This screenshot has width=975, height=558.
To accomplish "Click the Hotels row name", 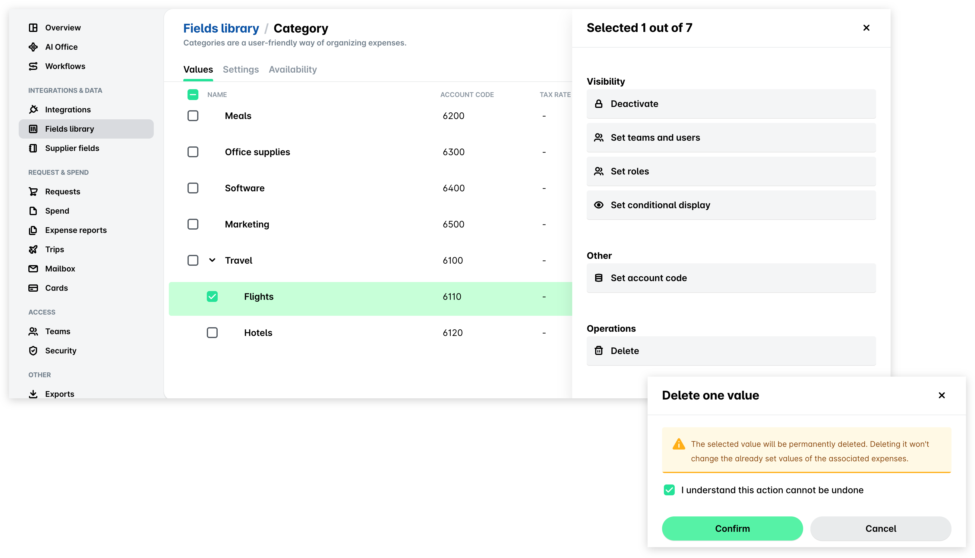I will pos(258,333).
